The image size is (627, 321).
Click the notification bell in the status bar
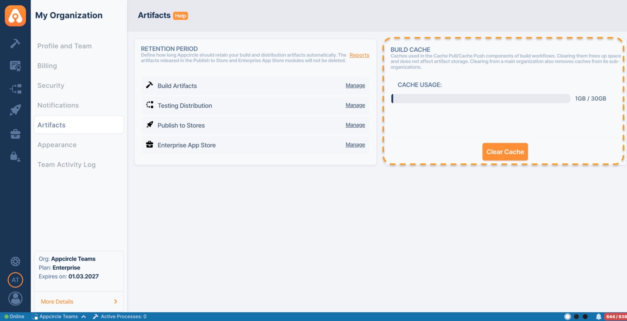coord(598,316)
